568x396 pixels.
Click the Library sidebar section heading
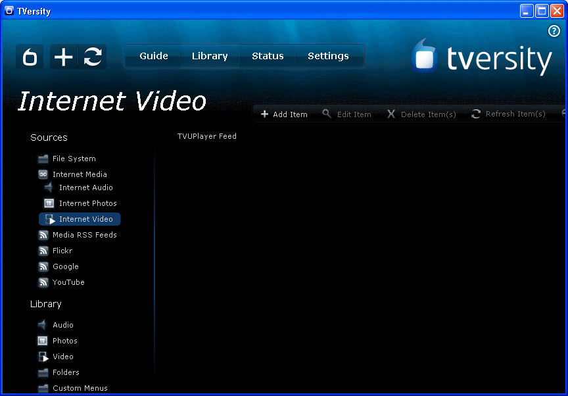pyautogui.click(x=45, y=304)
